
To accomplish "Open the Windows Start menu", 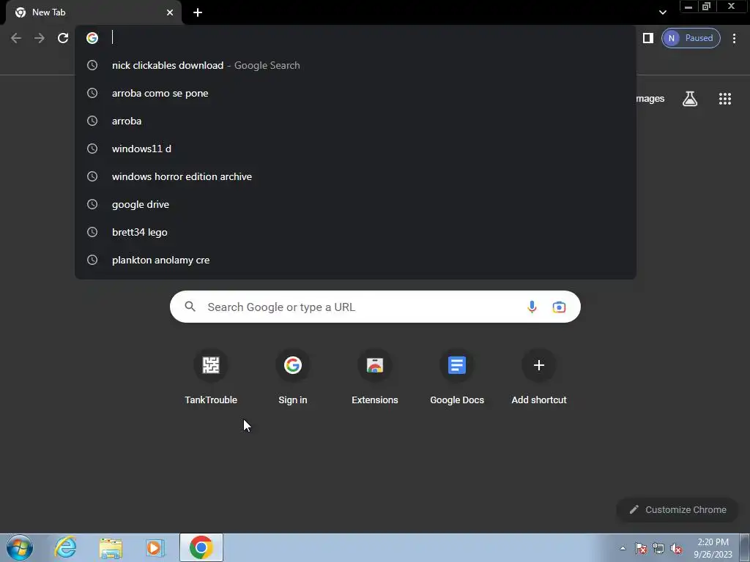I will [20, 547].
